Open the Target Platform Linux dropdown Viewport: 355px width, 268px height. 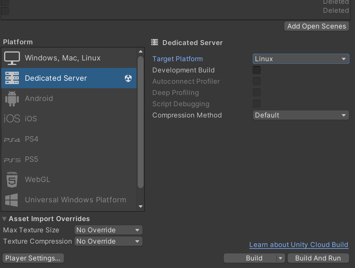301,59
